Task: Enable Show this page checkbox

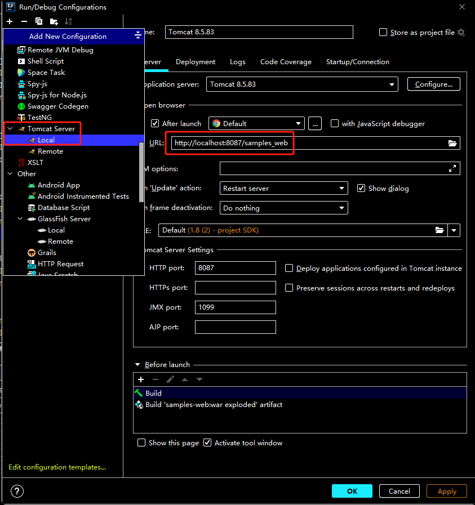Action: [x=141, y=443]
